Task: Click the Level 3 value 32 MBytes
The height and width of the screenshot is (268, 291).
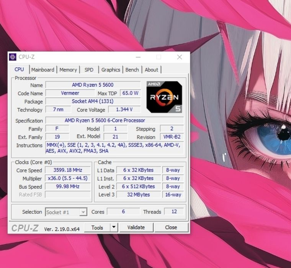Action: pyautogui.click(x=139, y=195)
